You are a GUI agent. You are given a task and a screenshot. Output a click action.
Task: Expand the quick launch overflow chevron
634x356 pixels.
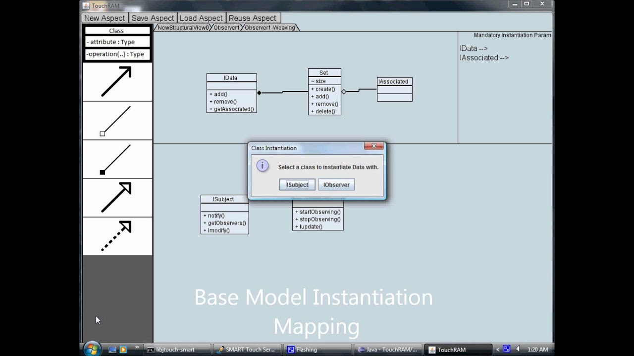point(137,348)
